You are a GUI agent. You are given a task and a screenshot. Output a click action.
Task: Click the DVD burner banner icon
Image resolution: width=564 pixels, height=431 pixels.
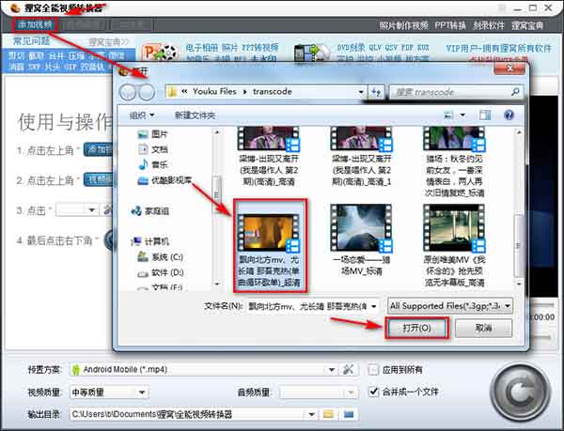point(312,54)
